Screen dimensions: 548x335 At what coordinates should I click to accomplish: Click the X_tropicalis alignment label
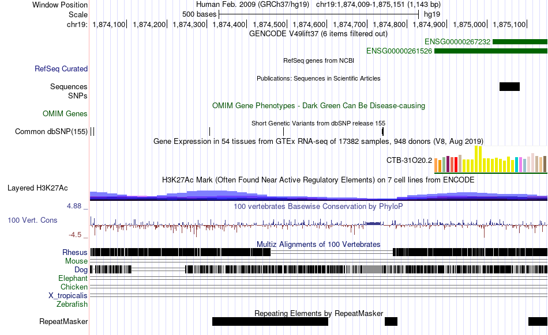pyautogui.click(x=68, y=296)
